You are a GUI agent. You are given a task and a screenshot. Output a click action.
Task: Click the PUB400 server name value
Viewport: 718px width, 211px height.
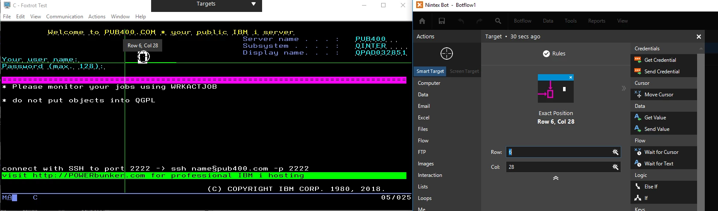(370, 39)
